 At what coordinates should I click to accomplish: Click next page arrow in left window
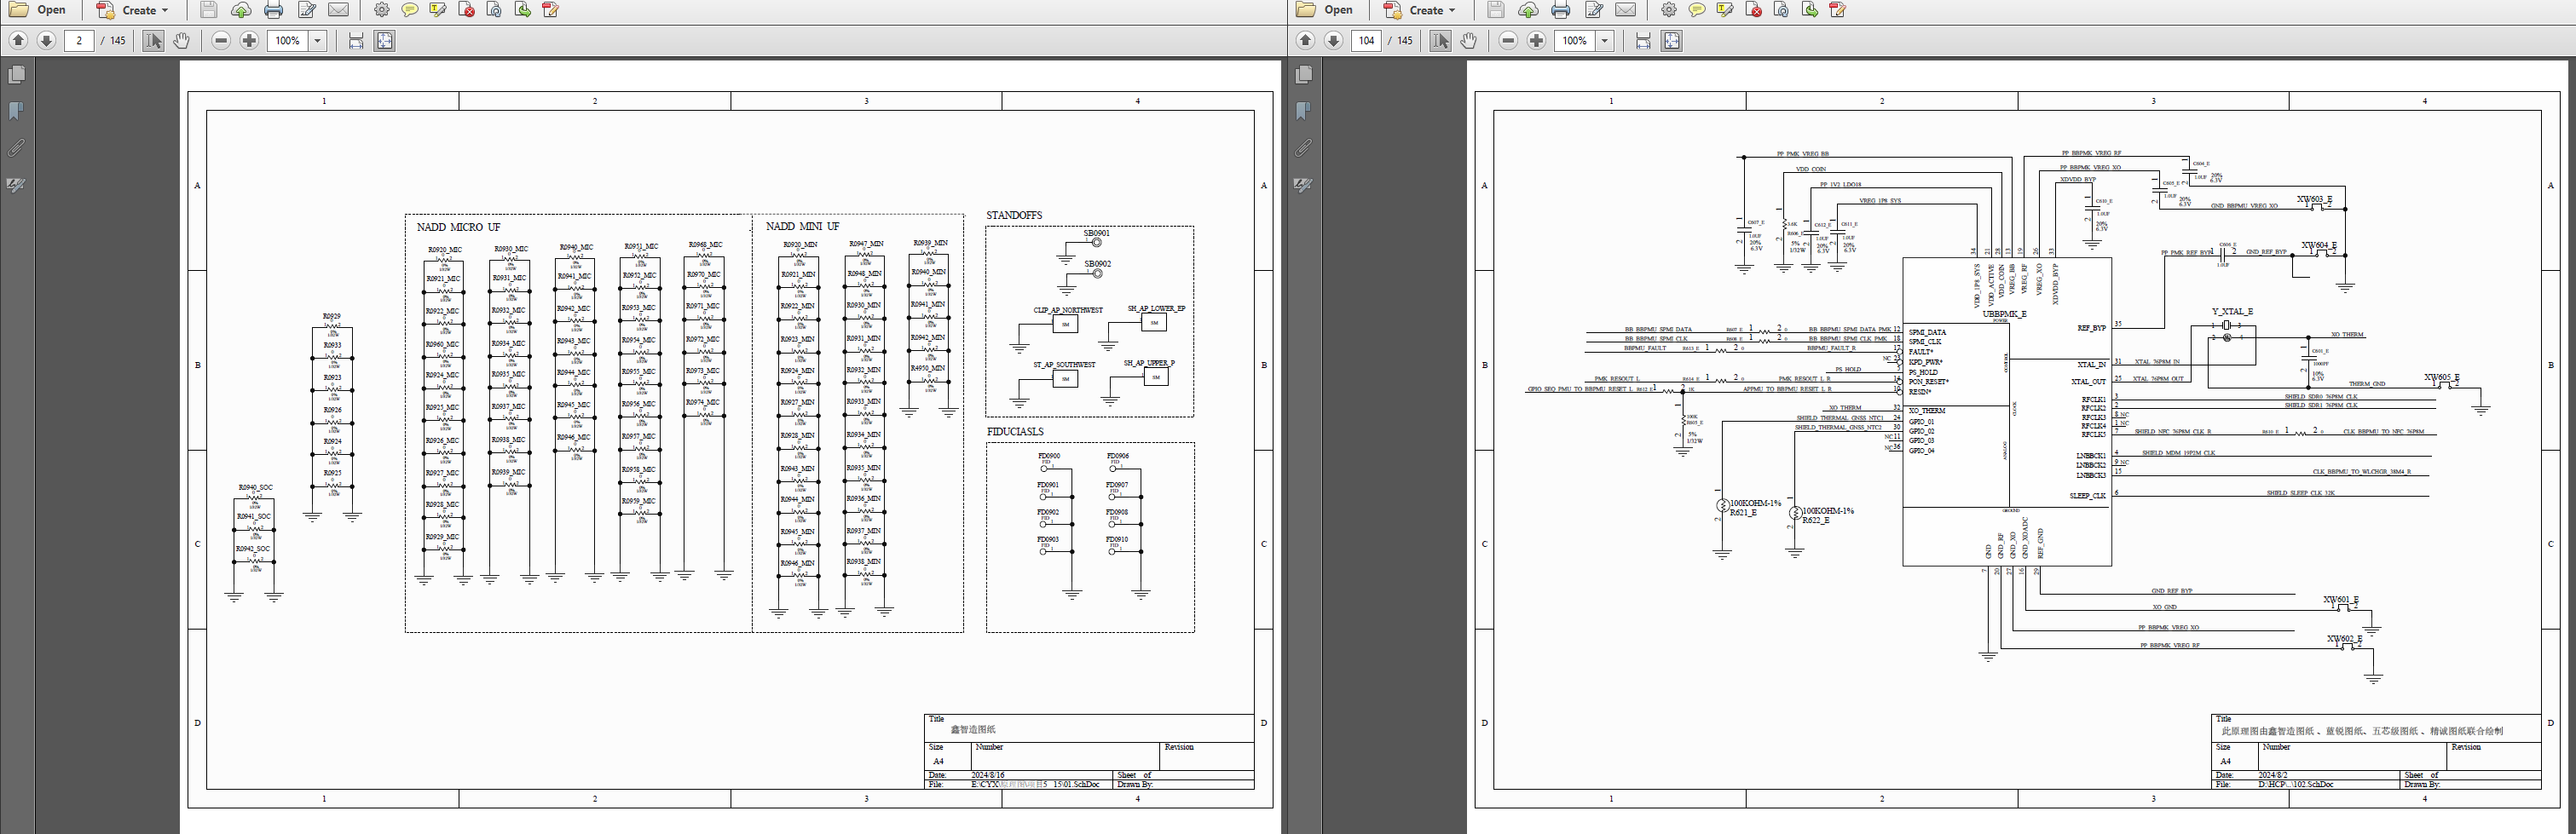tap(46, 41)
